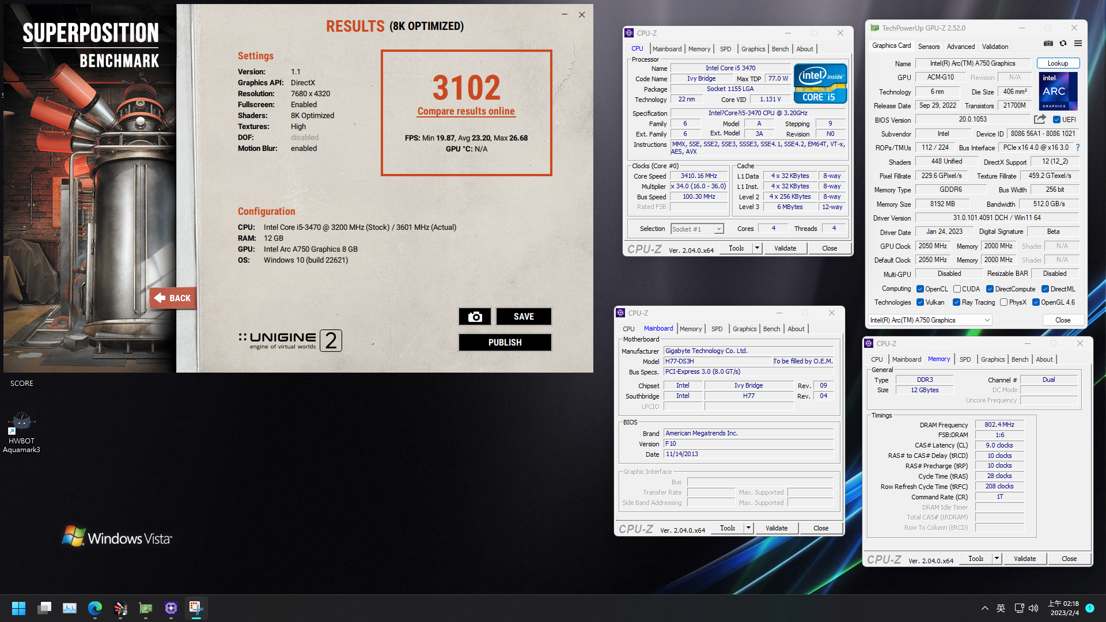
Task: Click the score value 3102
Action: [x=466, y=88]
